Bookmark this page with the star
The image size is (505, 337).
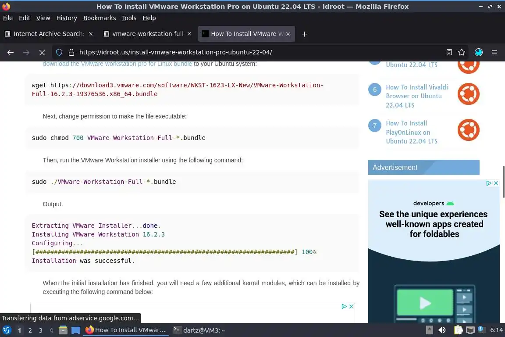click(462, 52)
